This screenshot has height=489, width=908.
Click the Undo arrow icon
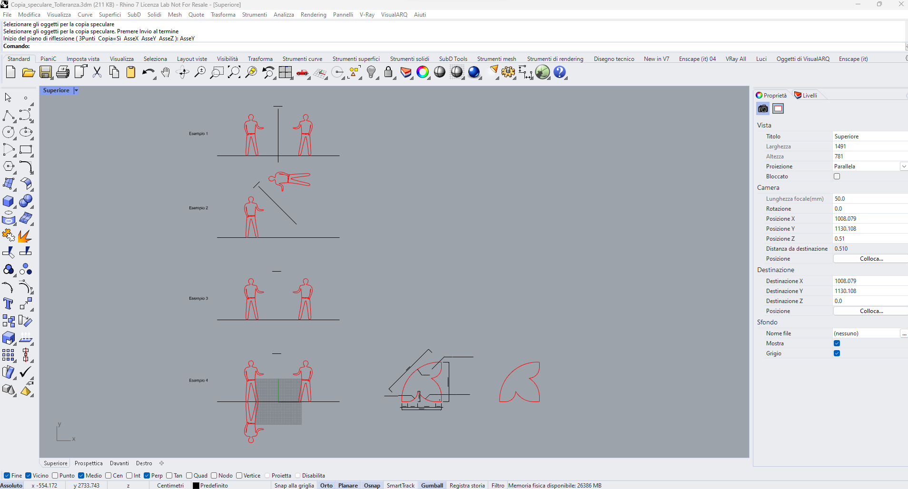click(x=148, y=72)
